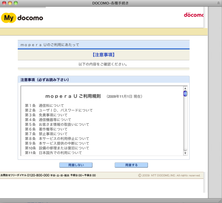Click the text 第１条 通信料について
222x203 pixels.
point(44,106)
